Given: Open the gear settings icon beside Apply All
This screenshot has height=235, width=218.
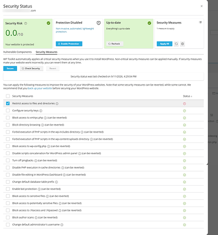Looking at the screenshot, I should pyautogui.click(x=182, y=44).
